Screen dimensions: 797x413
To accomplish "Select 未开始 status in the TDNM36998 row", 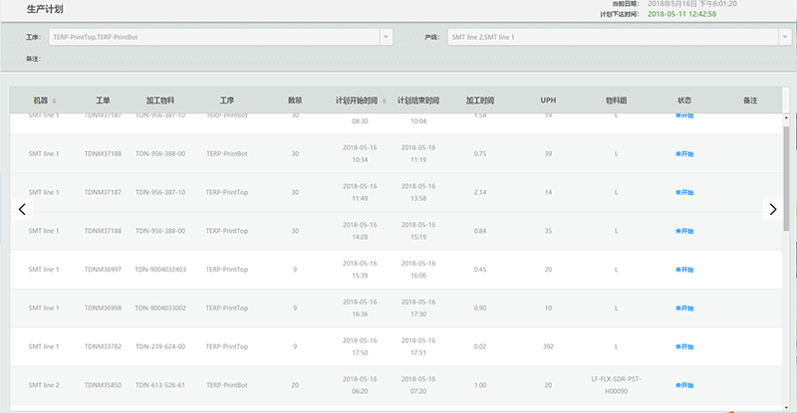I will click(x=684, y=309).
